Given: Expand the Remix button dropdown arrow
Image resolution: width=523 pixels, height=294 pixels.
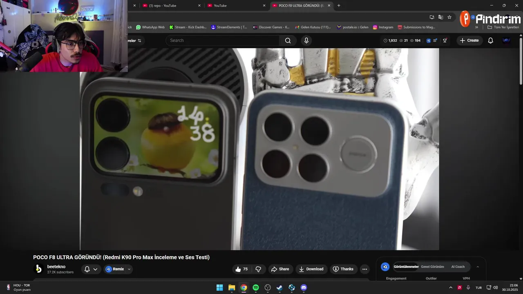Looking at the screenshot, I should 129,269.
